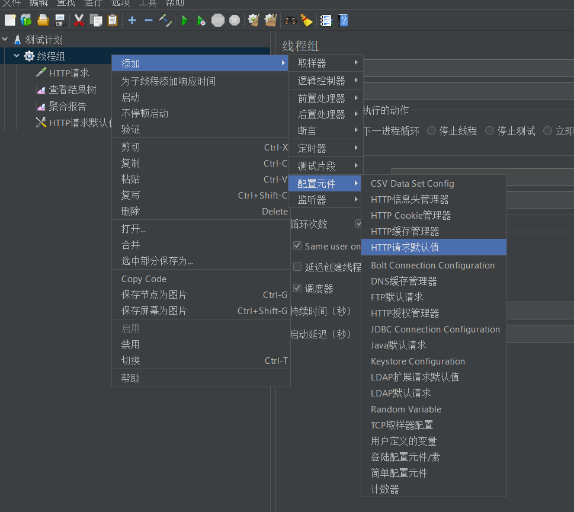Click the New test plan icon
Viewport: 574px width, 512px height.
(x=10, y=20)
